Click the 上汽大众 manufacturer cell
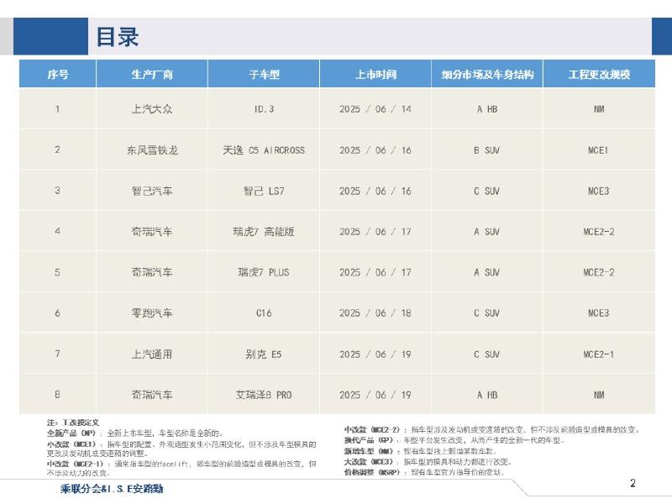Image resolution: width=672 pixels, height=504 pixels. click(x=152, y=109)
